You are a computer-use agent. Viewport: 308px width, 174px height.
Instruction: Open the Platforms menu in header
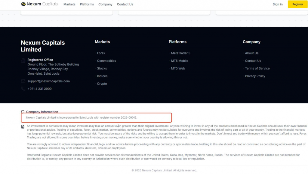pyautogui.click(x=87, y=4)
